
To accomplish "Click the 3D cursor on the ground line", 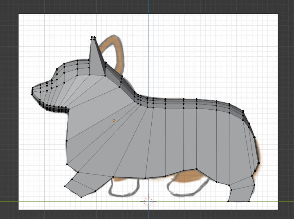I will 148,201.
